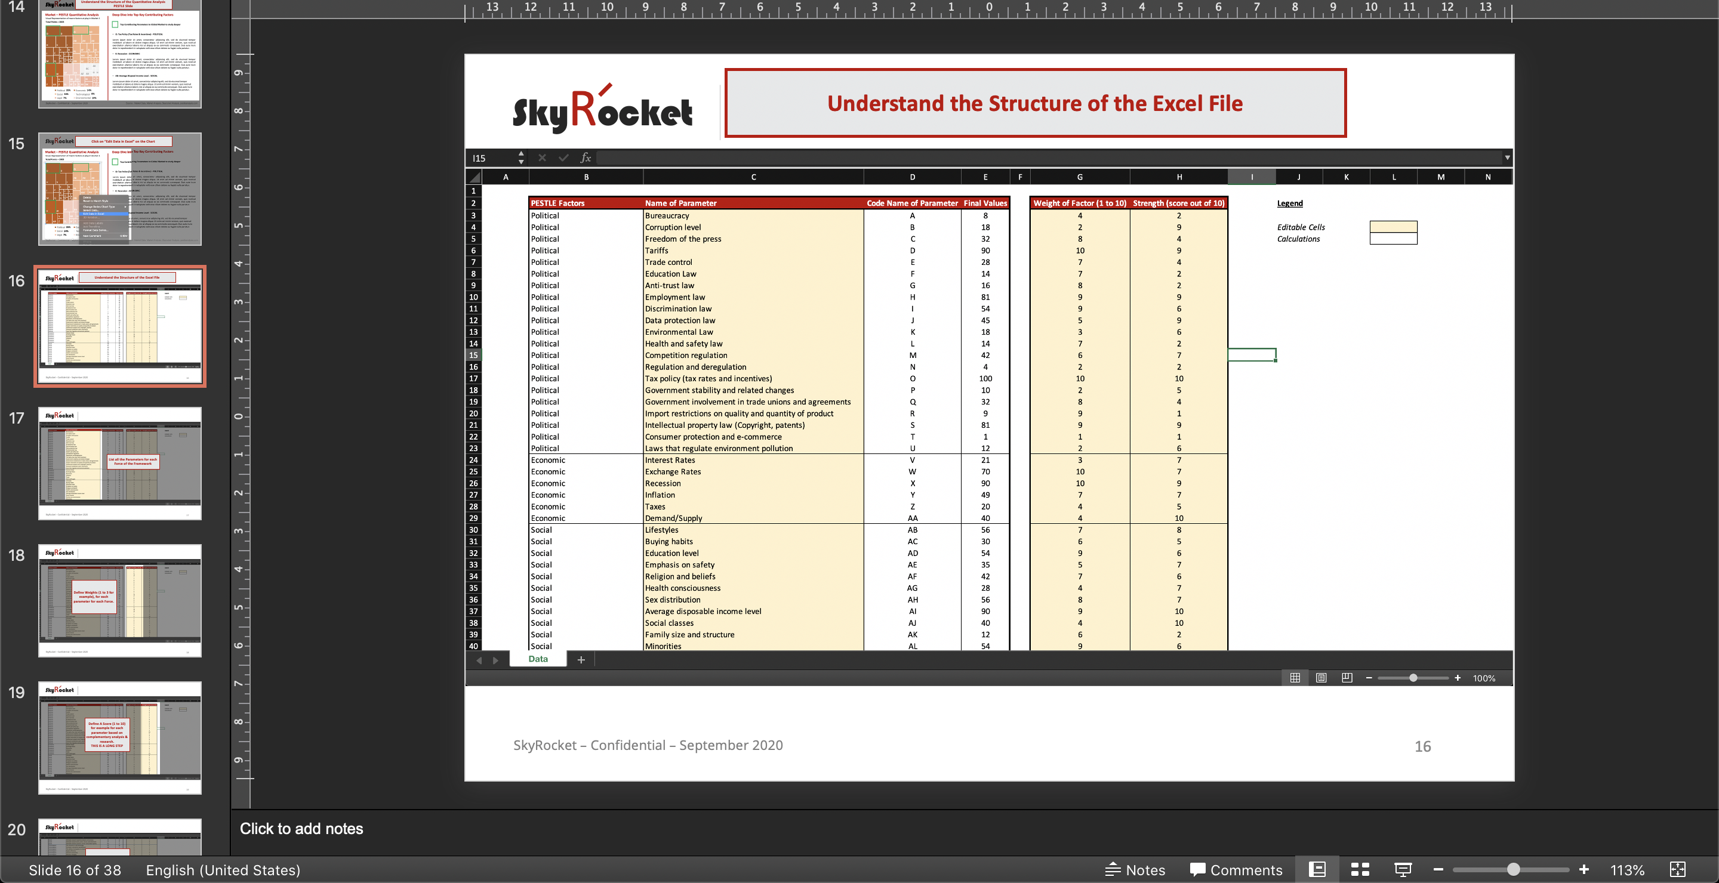Click the next sheet navigation arrow

click(x=496, y=660)
